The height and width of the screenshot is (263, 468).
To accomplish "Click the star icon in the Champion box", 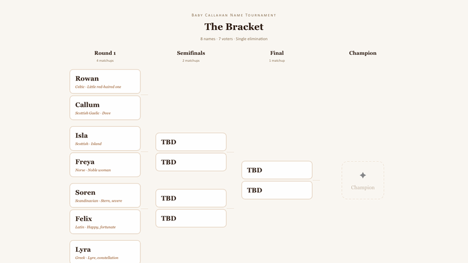I will (x=363, y=175).
